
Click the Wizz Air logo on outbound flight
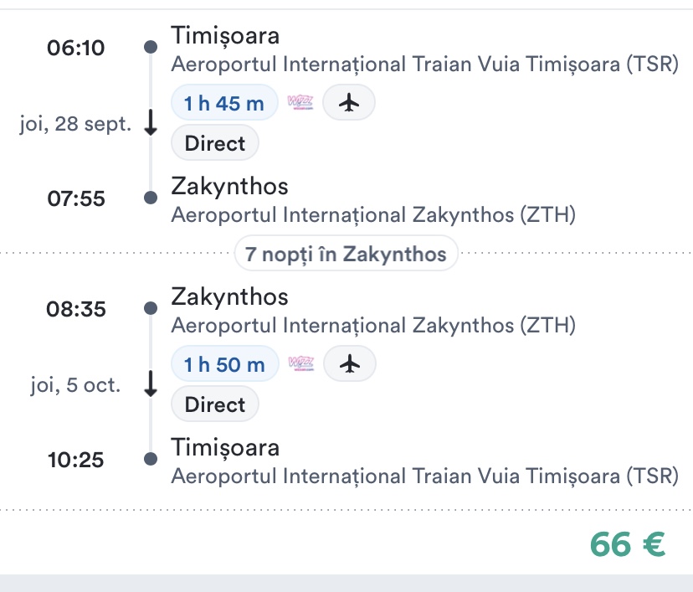click(300, 103)
